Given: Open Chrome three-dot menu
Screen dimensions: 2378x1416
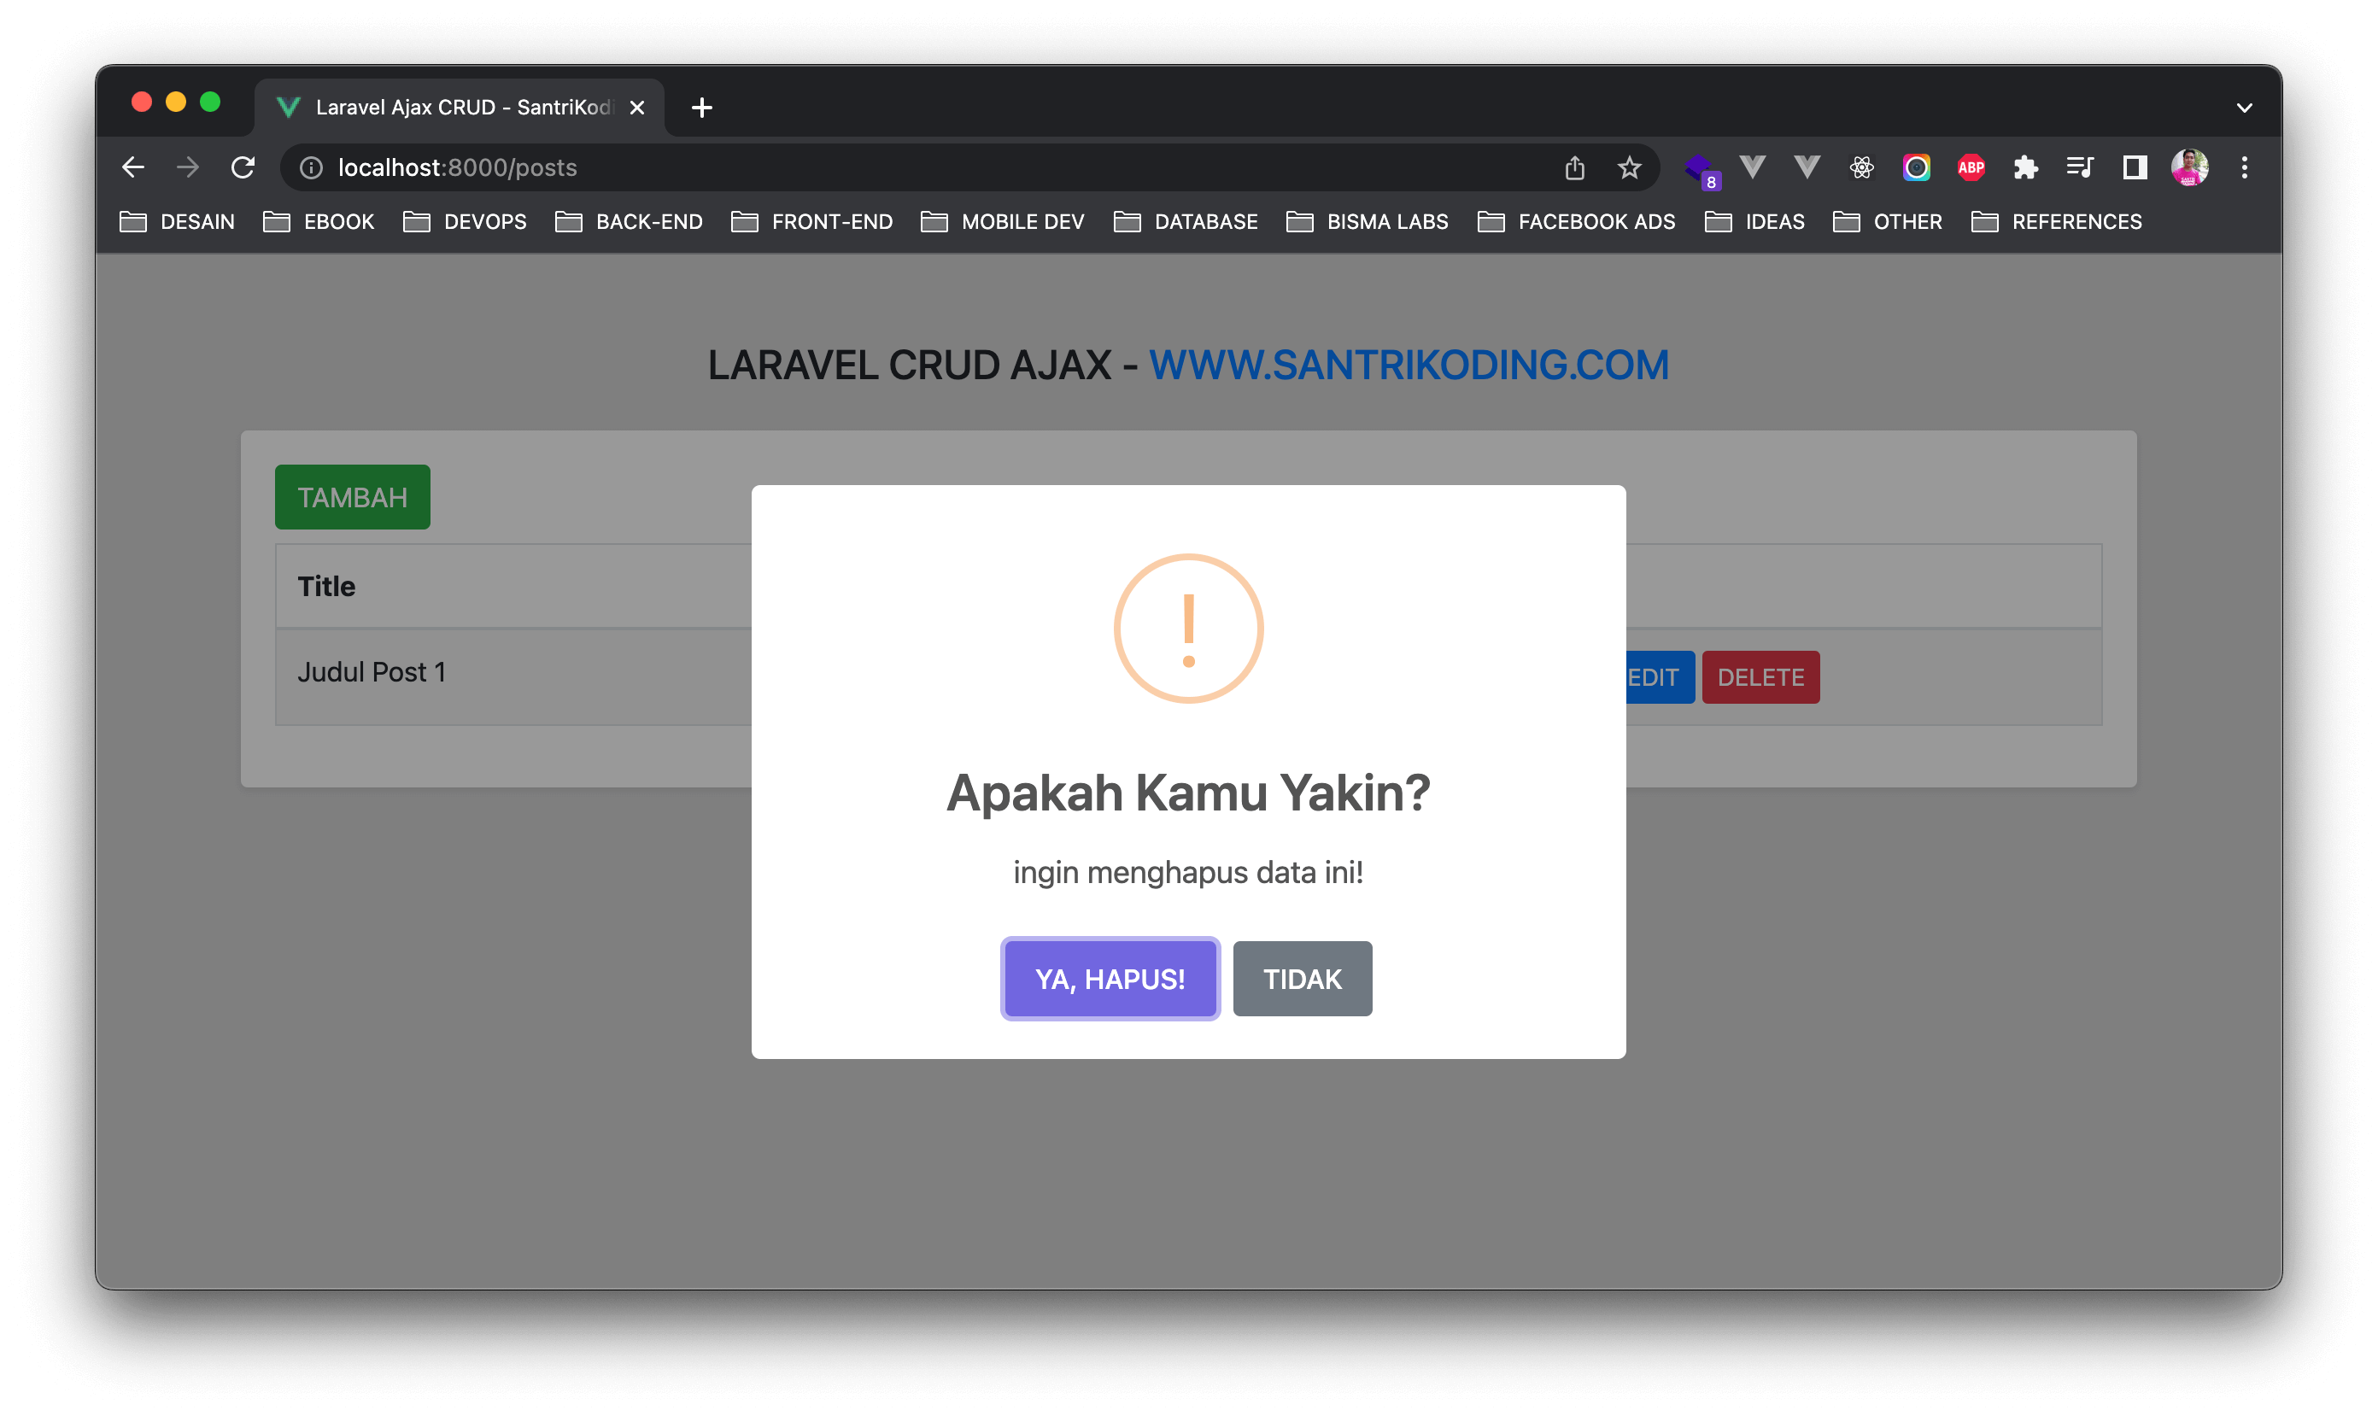Looking at the screenshot, I should 2245,168.
